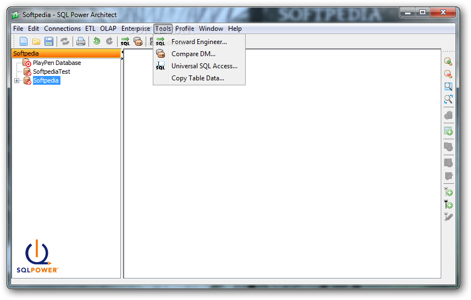Choose Forward Engineer... from Tools menu
The width and height of the screenshot is (471, 300).
pos(199,42)
